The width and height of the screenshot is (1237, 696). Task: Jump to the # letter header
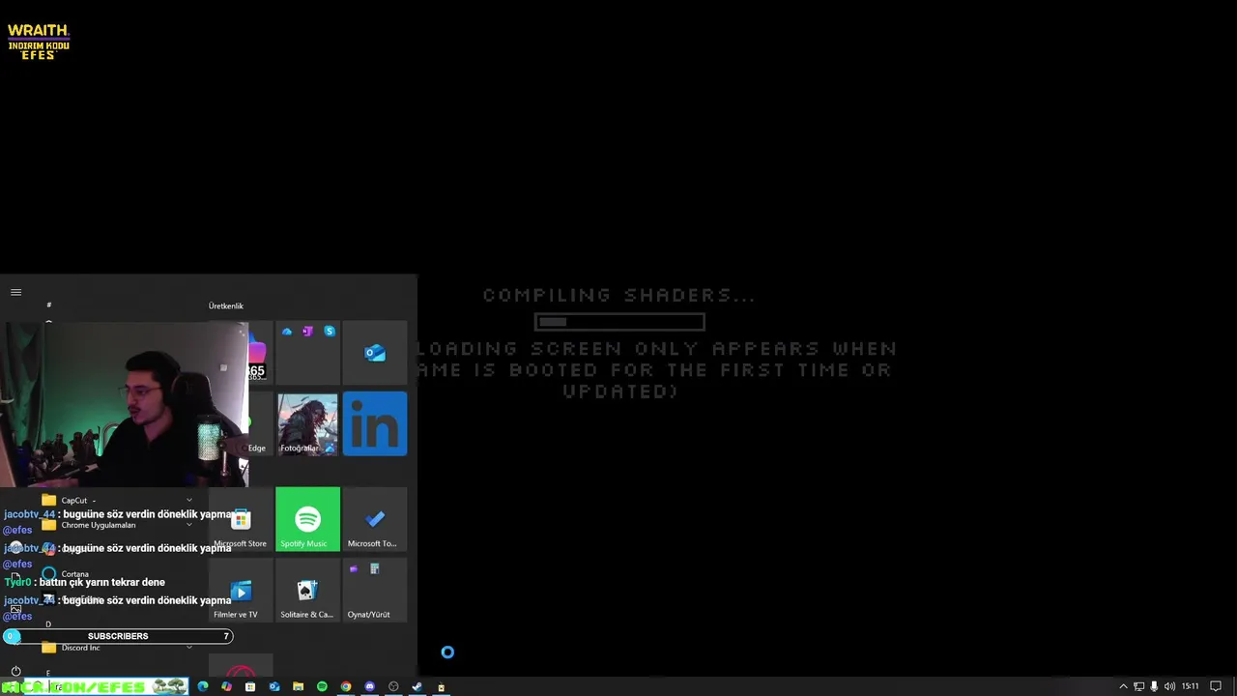coord(48,305)
